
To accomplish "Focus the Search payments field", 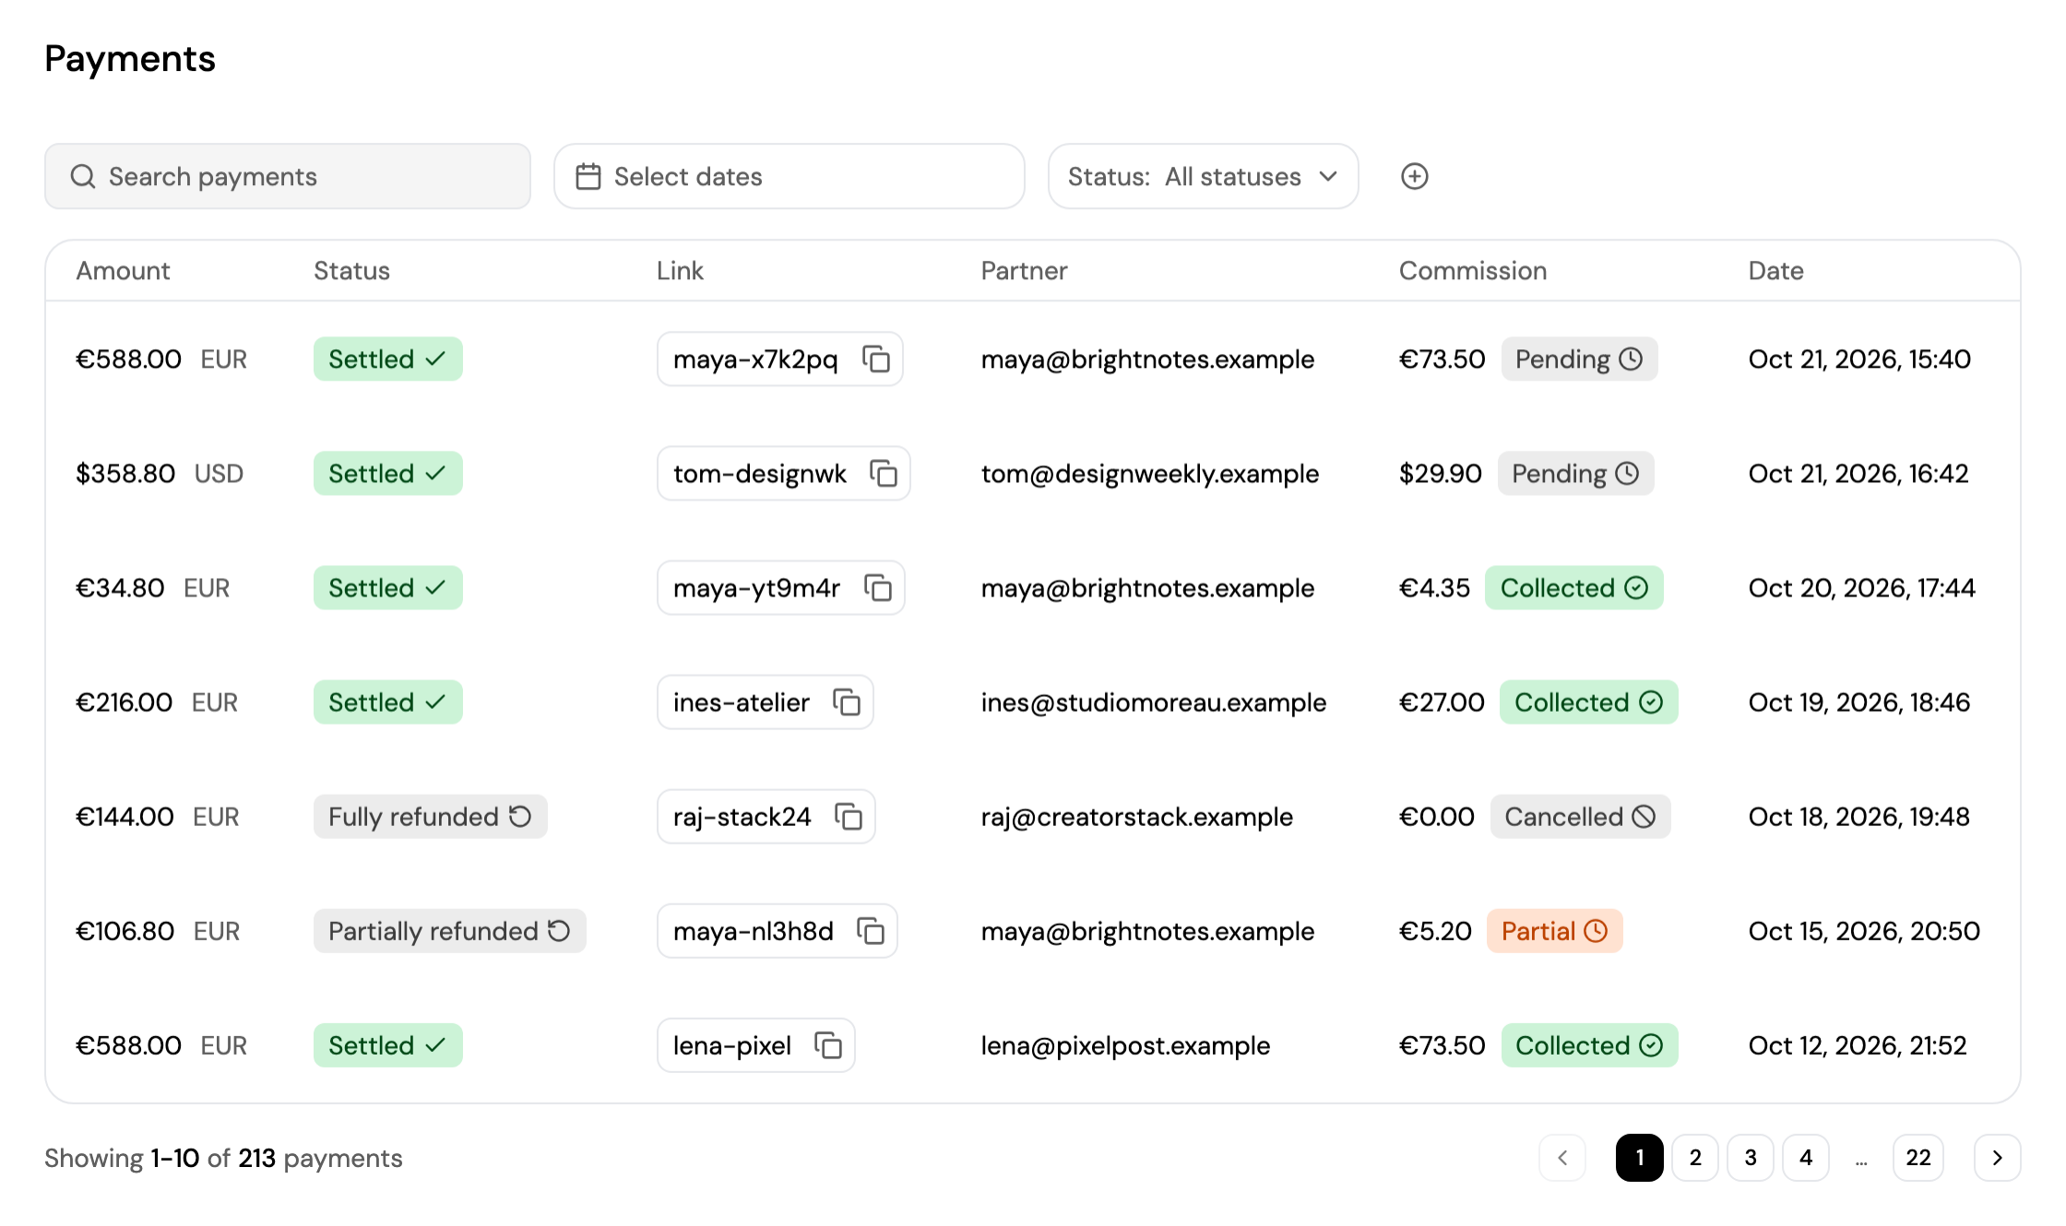I will 288,176.
